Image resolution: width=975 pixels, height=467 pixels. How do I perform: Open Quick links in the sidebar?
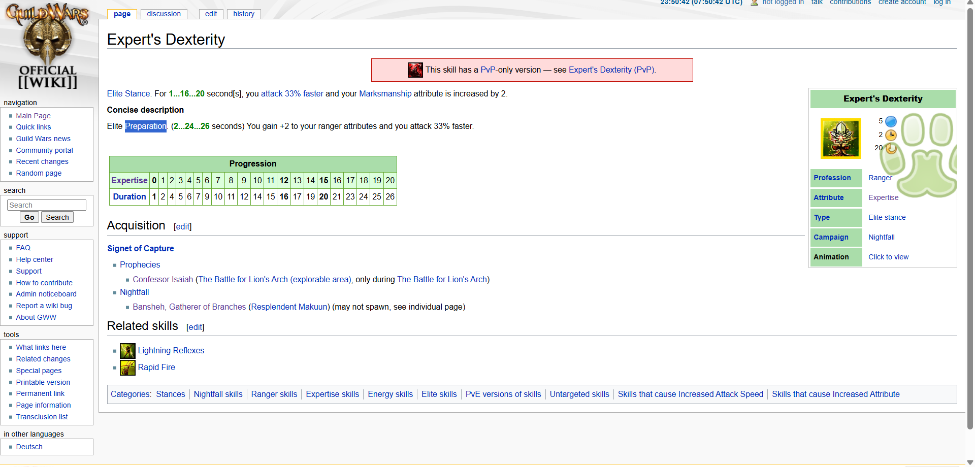[x=33, y=127]
